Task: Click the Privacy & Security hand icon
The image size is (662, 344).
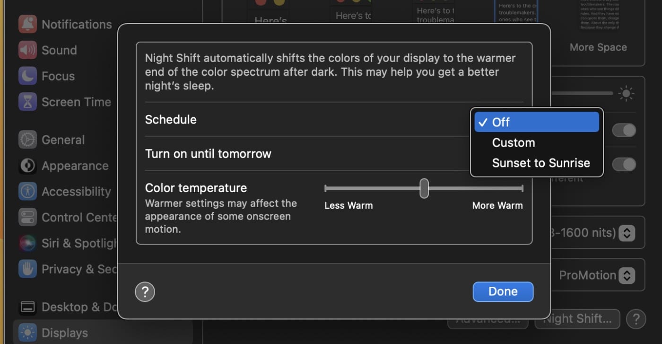Action: pos(27,269)
